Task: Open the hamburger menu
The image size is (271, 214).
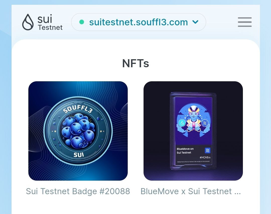Action: click(245, 22)
